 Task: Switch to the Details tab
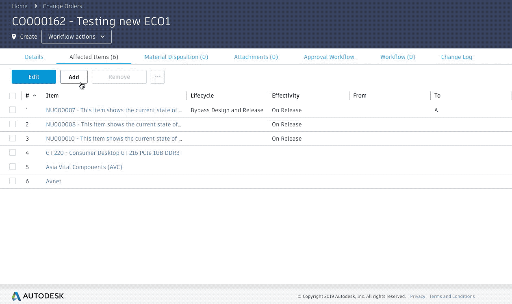34,57
